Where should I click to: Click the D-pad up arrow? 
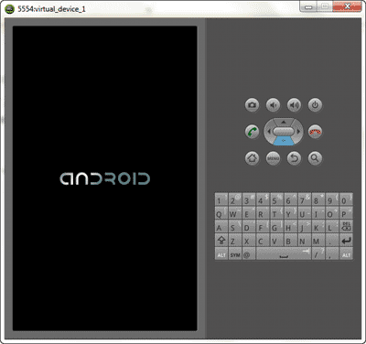pos(284,122)
